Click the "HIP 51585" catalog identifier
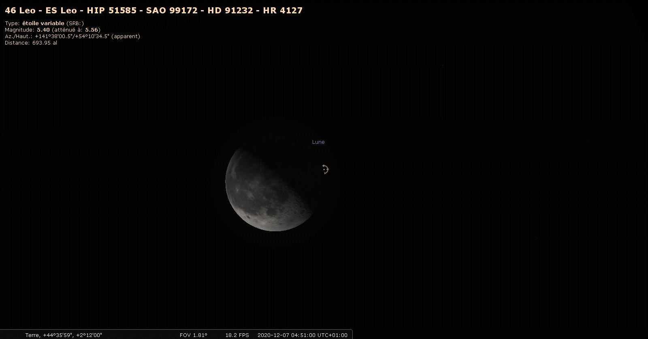The height and width of the screenshot is (339, 648). 111,11
